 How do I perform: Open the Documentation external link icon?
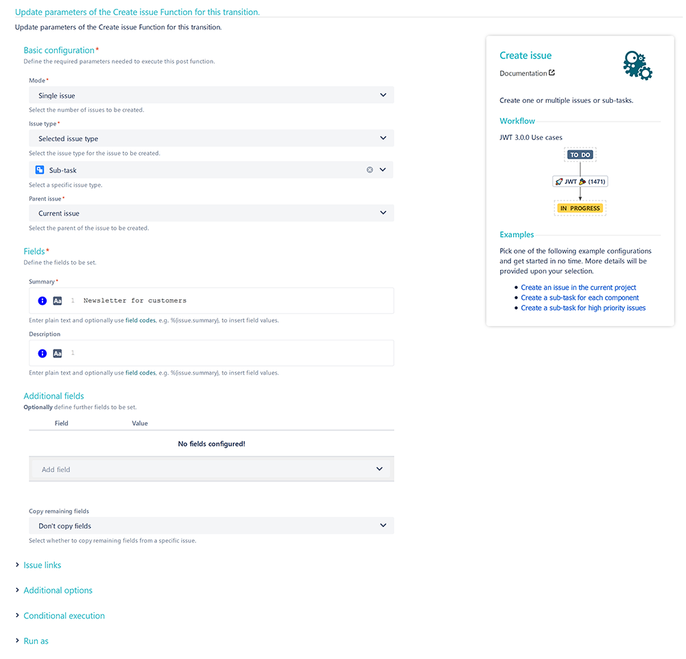(x=552, y=73)
